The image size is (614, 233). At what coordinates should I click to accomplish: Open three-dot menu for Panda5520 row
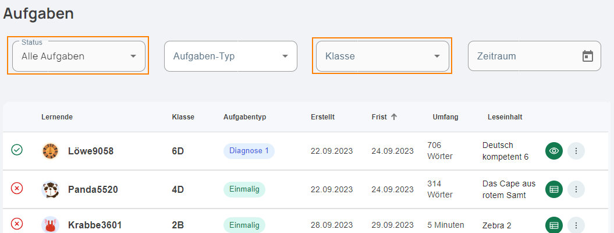576,189
